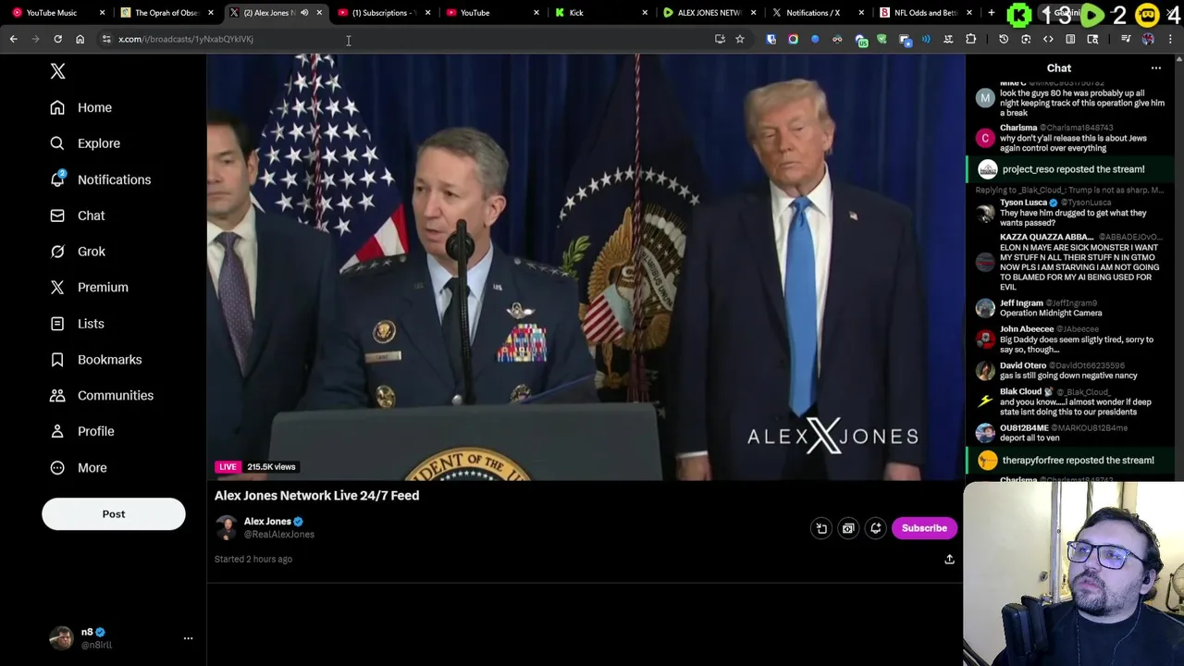Click the browser home button
The width and height of the screenshot is (1184, 666).
[x=80, y=39]
